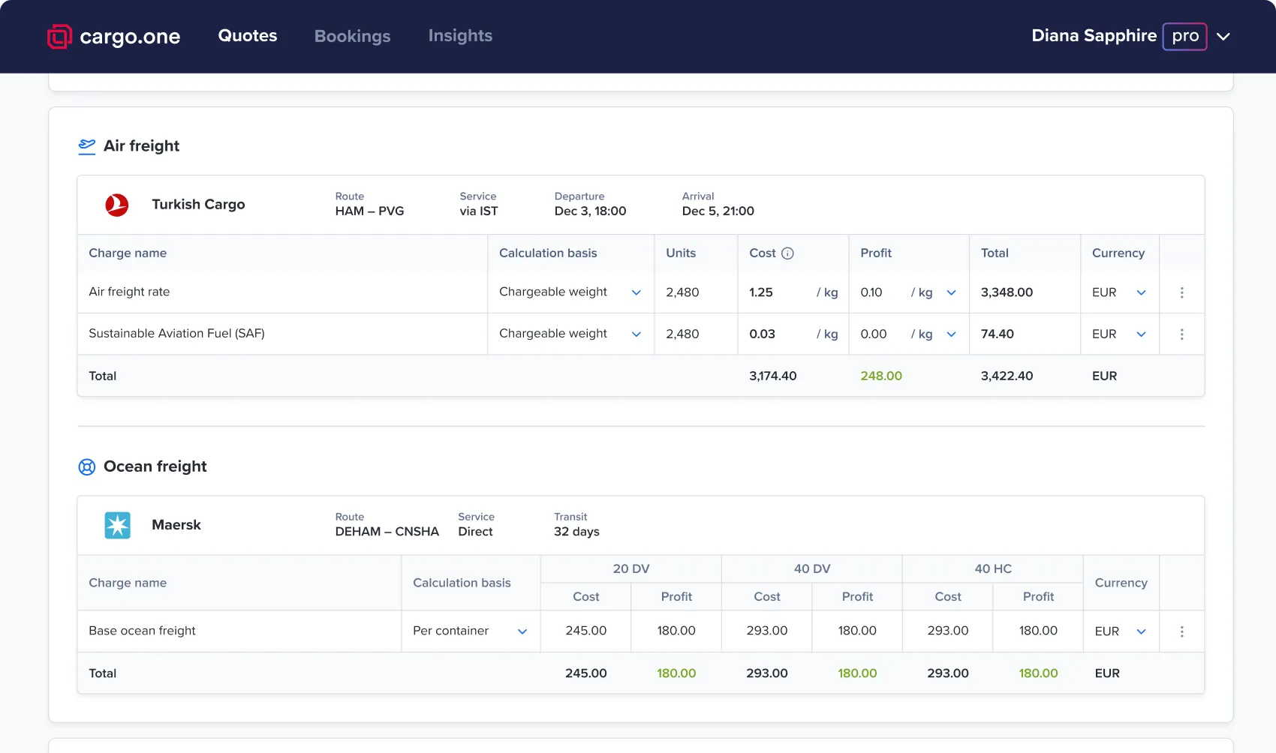Image resolution: width=1276 pixels, height=753 pixels.
Task: Open the options menu for Base ocean freight
Action: coord(1181,631)
